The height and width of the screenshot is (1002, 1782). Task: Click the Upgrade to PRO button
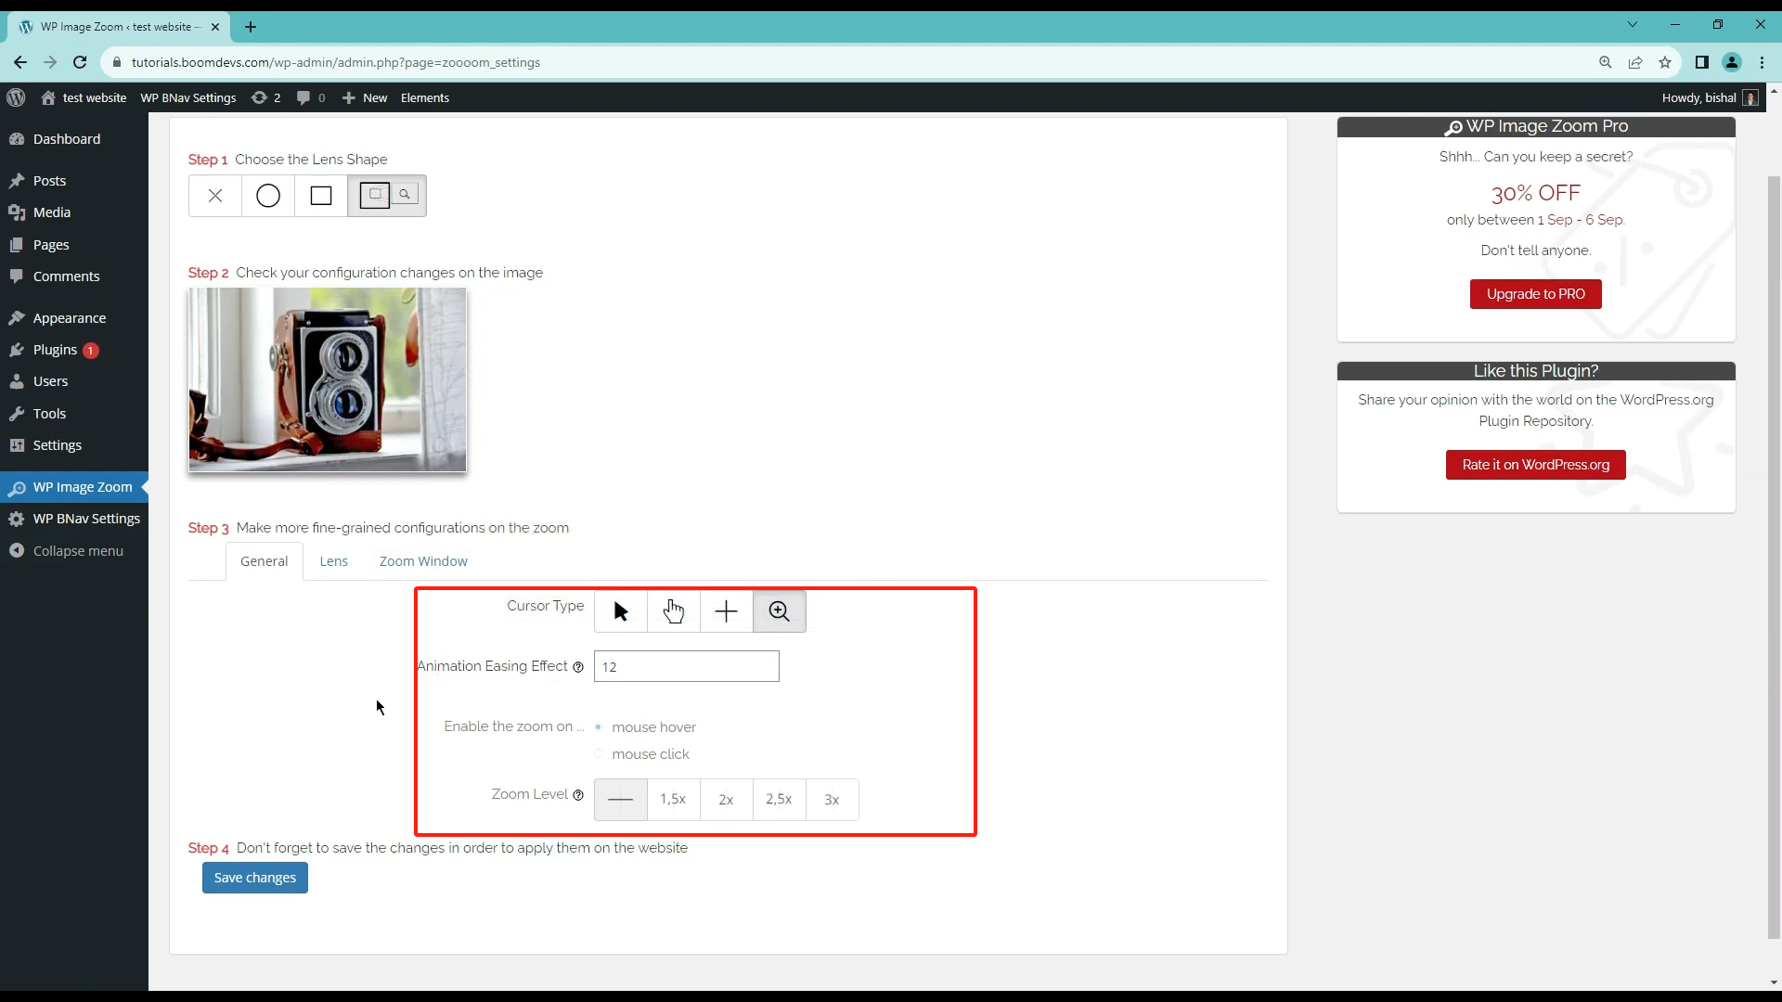1535,294
